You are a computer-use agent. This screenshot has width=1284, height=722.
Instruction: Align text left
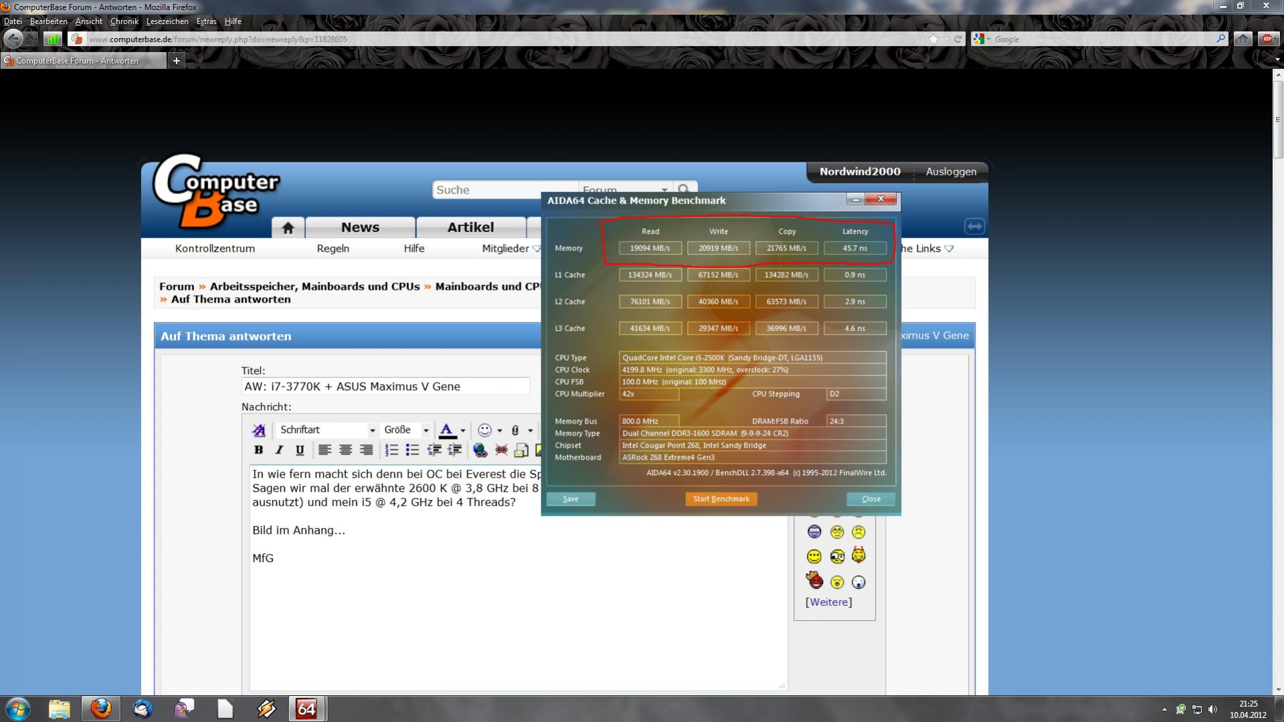tap(325, 450)
